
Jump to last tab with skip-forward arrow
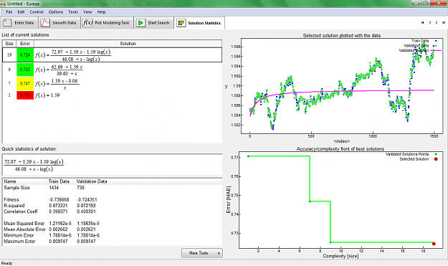[444, 22]
